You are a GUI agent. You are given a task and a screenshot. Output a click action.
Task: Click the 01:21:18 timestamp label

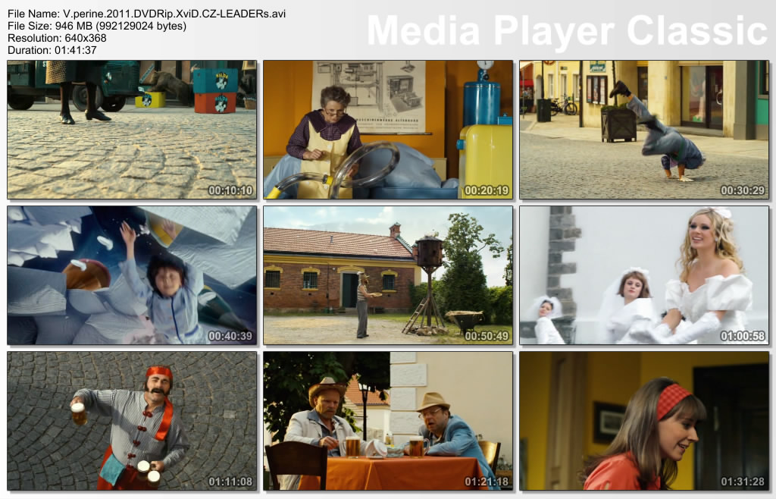pos(487,482)
